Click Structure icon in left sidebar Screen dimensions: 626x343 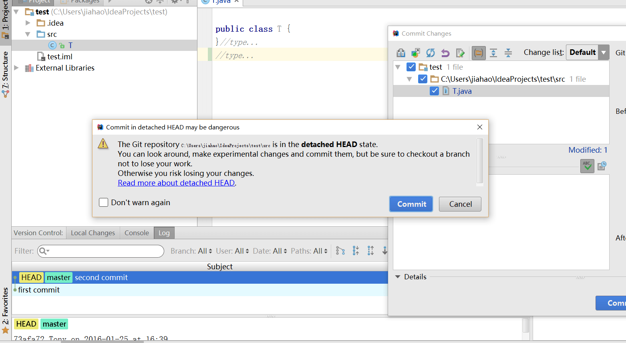pos(5,94)
